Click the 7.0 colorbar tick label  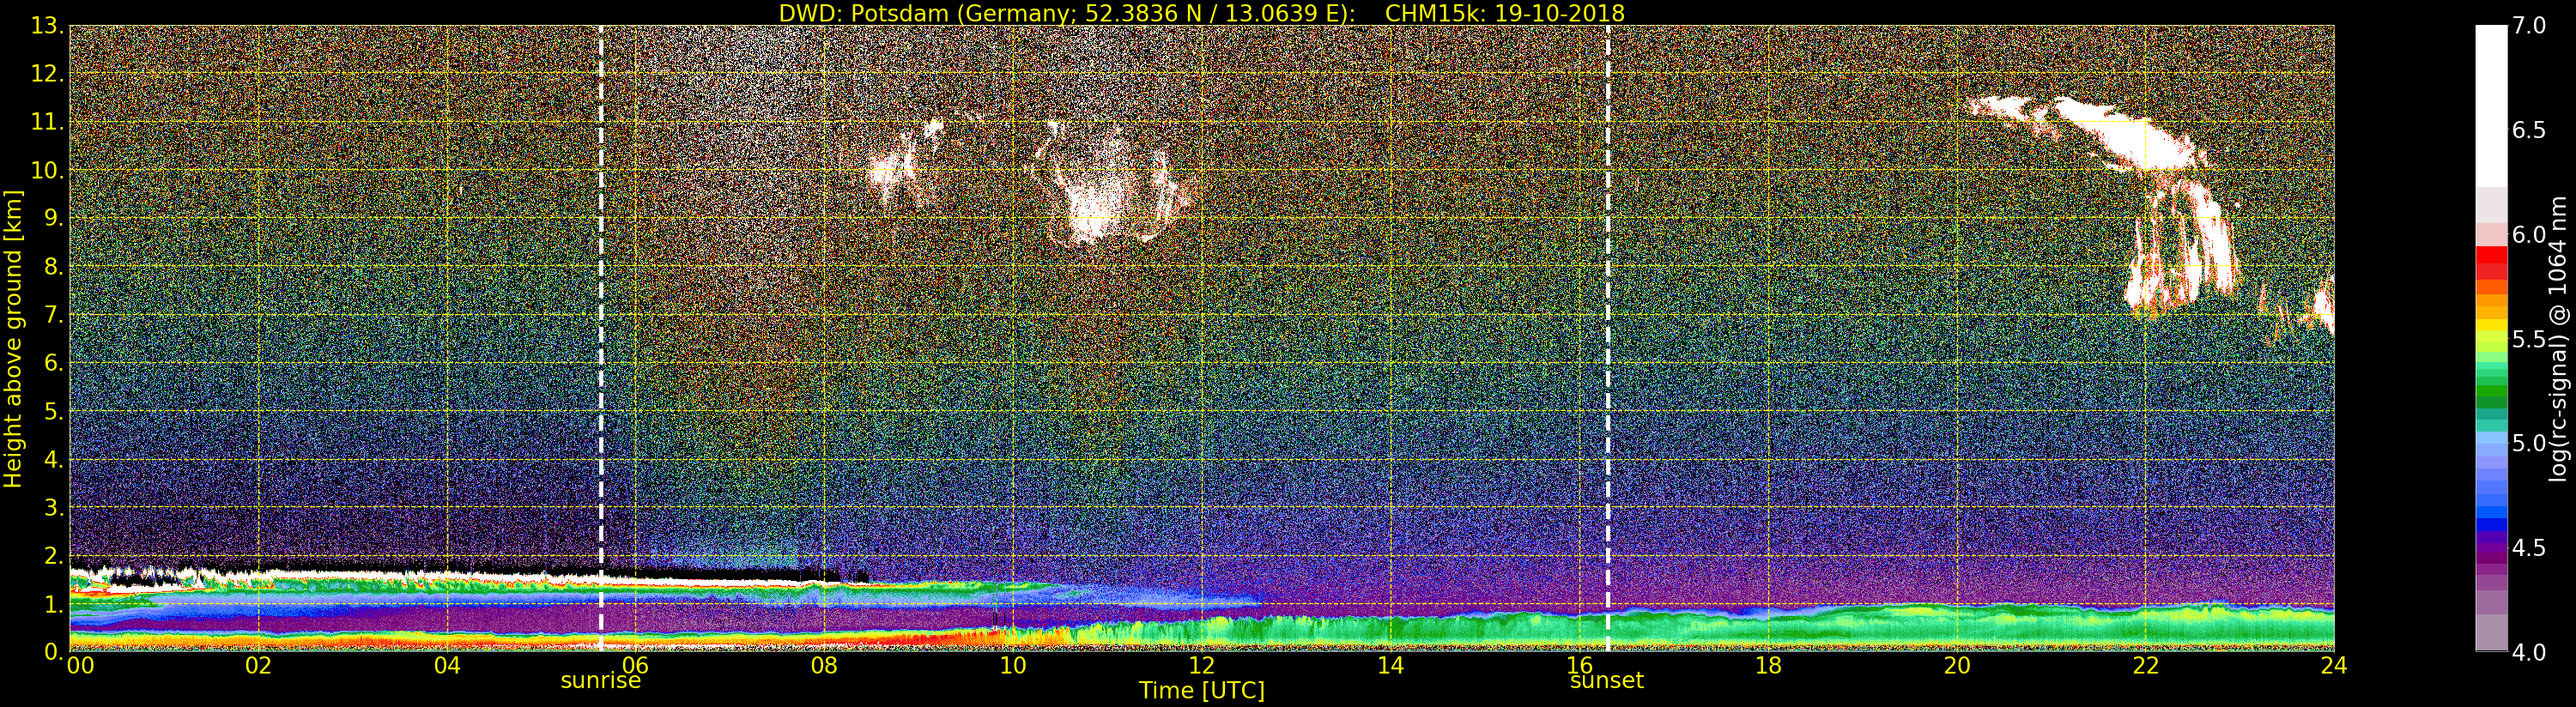pos(2529,26)
